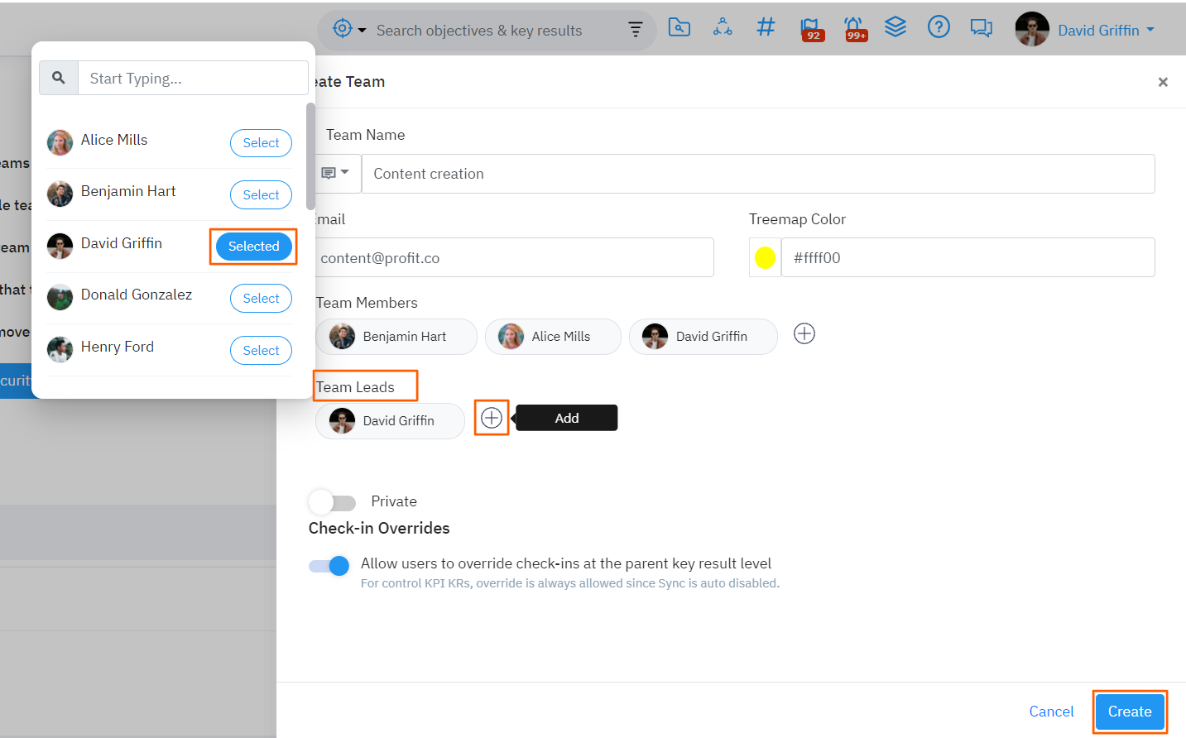Expand the objectives type dropdown arrow
Screen dimensions: 1186x738
tap(362, 31)
